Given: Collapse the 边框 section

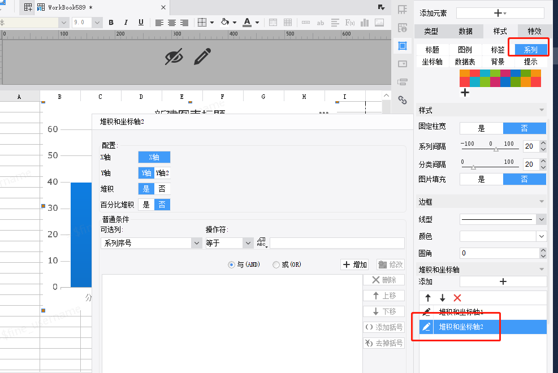Looking at the screenshot, I should tap(541, 201).
